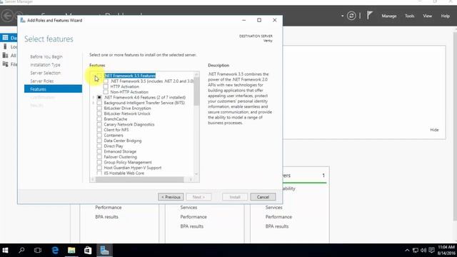The width and height of the screenshot is (457, 257).
Task: Click the Previous button
Action: [x=171, y=197]
